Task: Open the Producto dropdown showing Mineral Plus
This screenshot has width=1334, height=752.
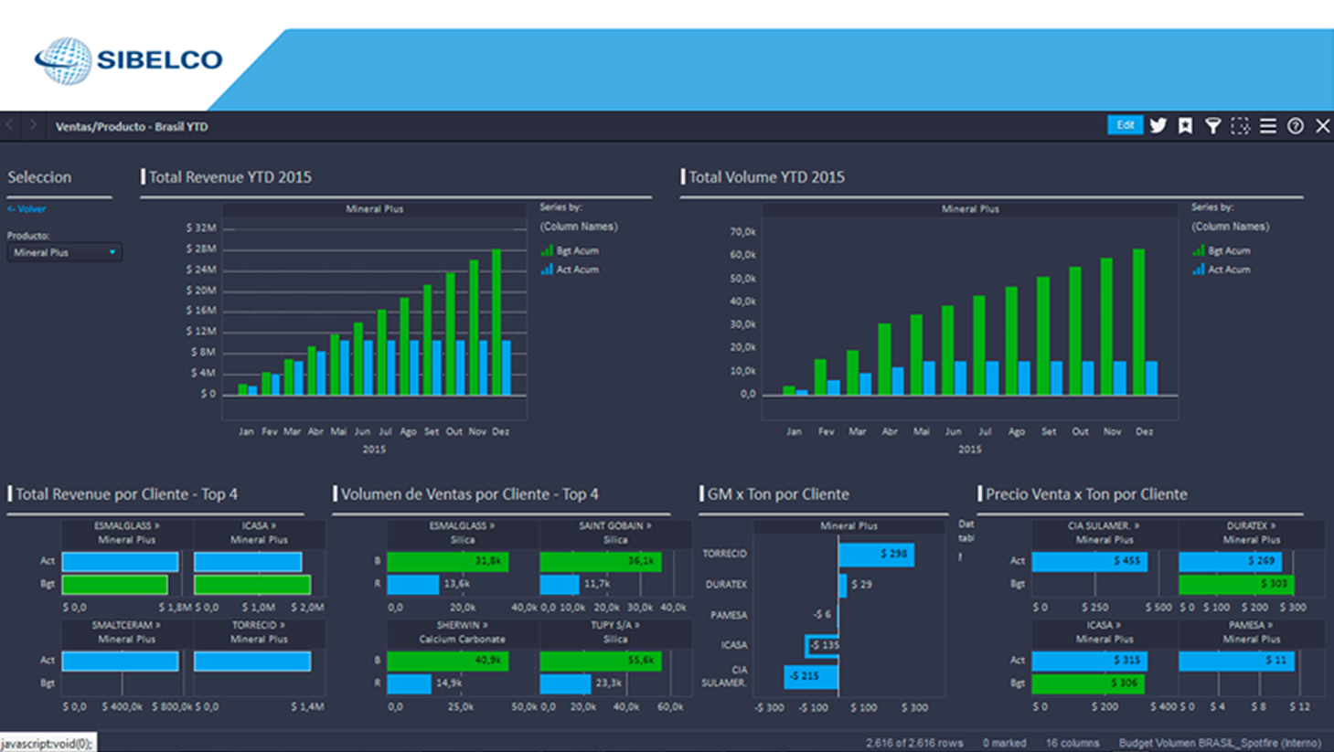Action: click(x=64, y=252)
